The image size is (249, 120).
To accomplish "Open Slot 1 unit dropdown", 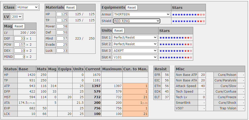I will [135, 38].
